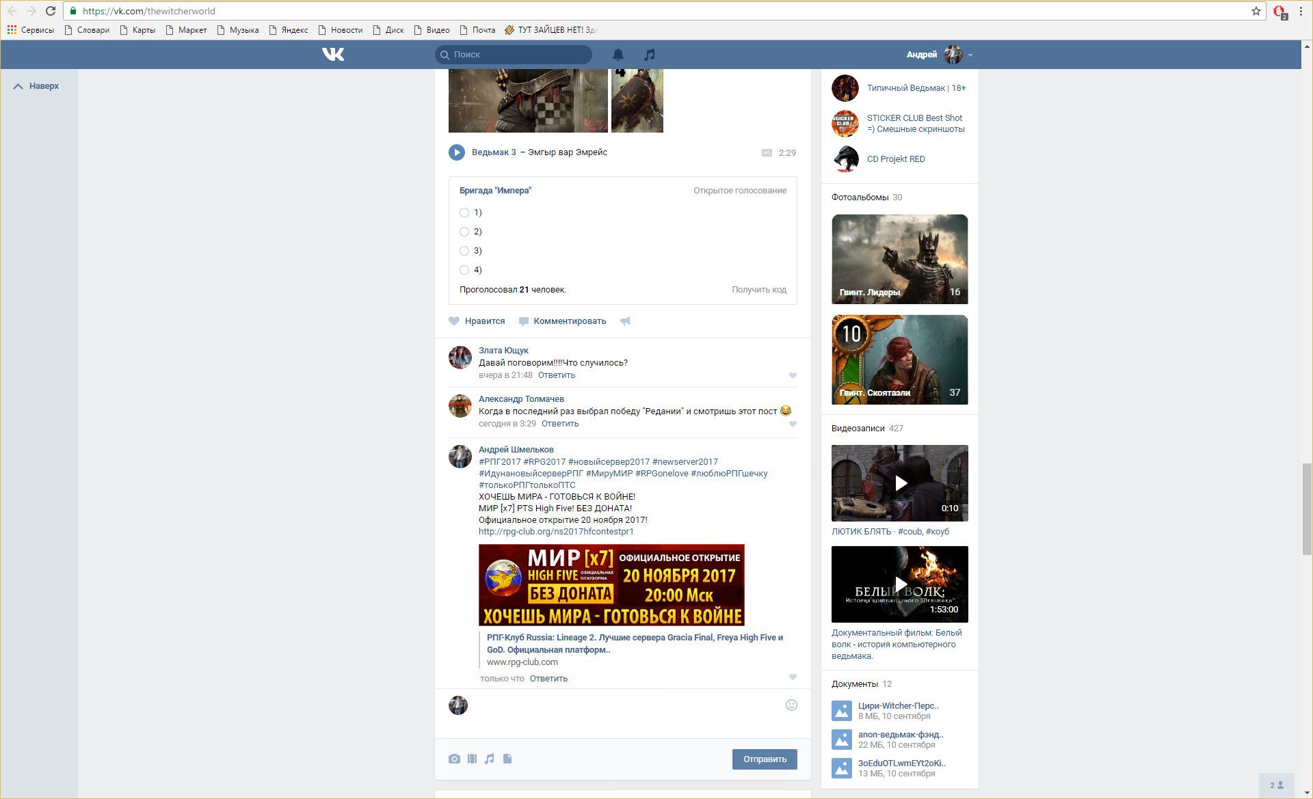Open Opera extension icon in browser toolbar

1279,11
